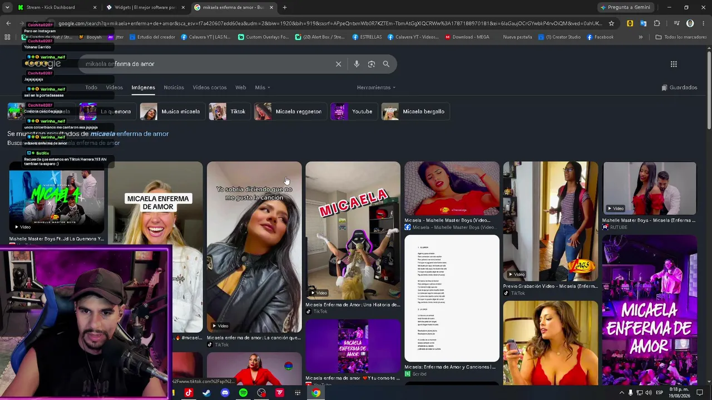Open the Nueva pestaña bookmark
This screenshot has width=712, height=400.
click(x=517, y=37)
